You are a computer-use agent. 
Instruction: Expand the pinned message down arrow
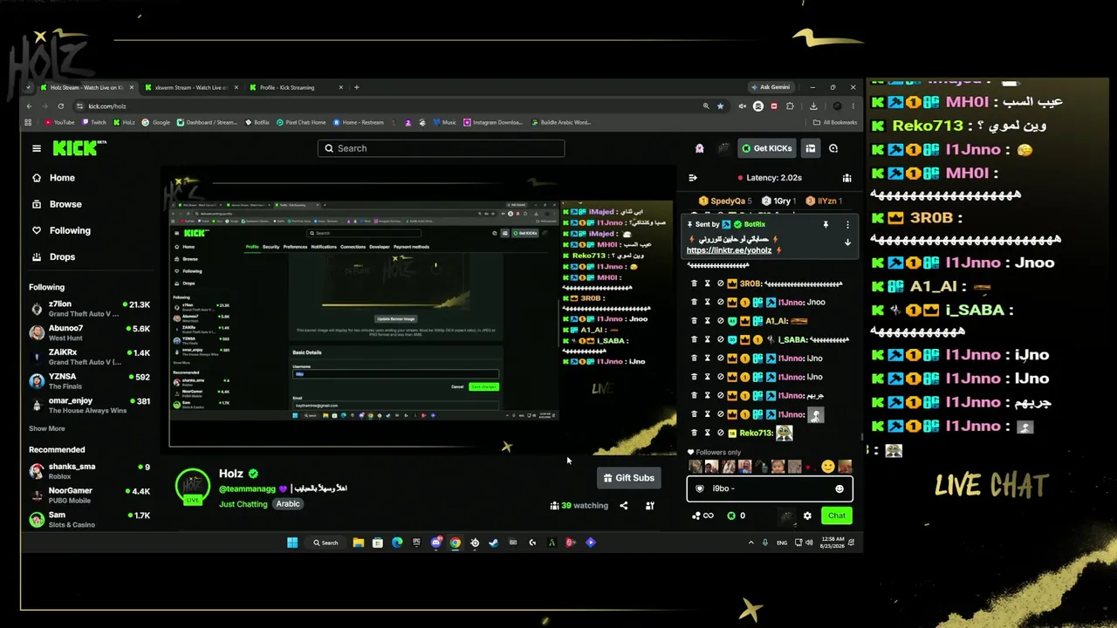pos(847,242)
